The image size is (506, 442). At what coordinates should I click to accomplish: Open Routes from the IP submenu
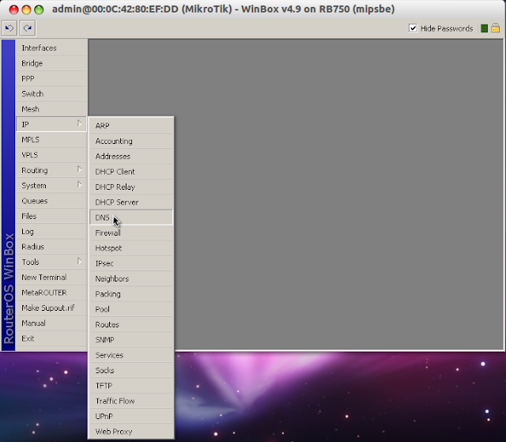pyautogui.click(x=131, y=324)
